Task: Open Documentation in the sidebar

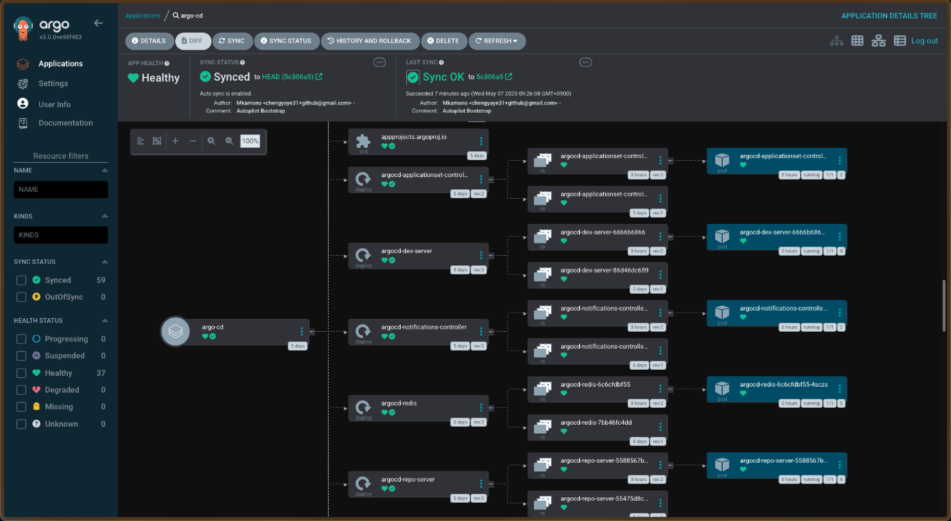Action: [66, 123]
